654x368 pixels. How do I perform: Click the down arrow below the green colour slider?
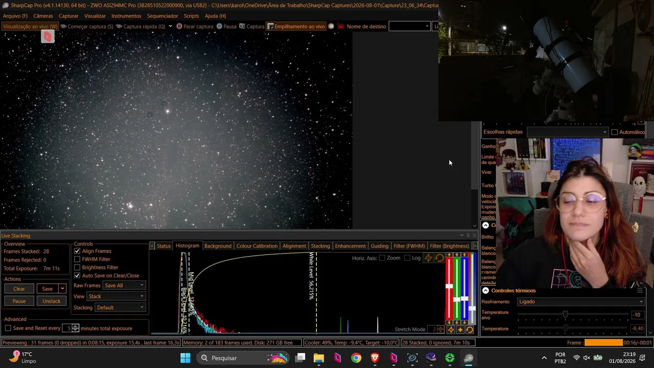[x=457, y=323]
